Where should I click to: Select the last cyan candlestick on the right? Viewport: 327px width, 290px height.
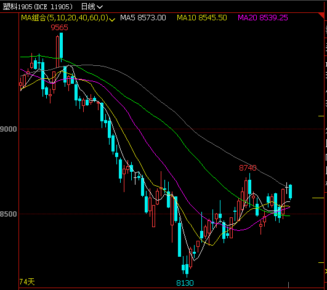tap(290, 192)
